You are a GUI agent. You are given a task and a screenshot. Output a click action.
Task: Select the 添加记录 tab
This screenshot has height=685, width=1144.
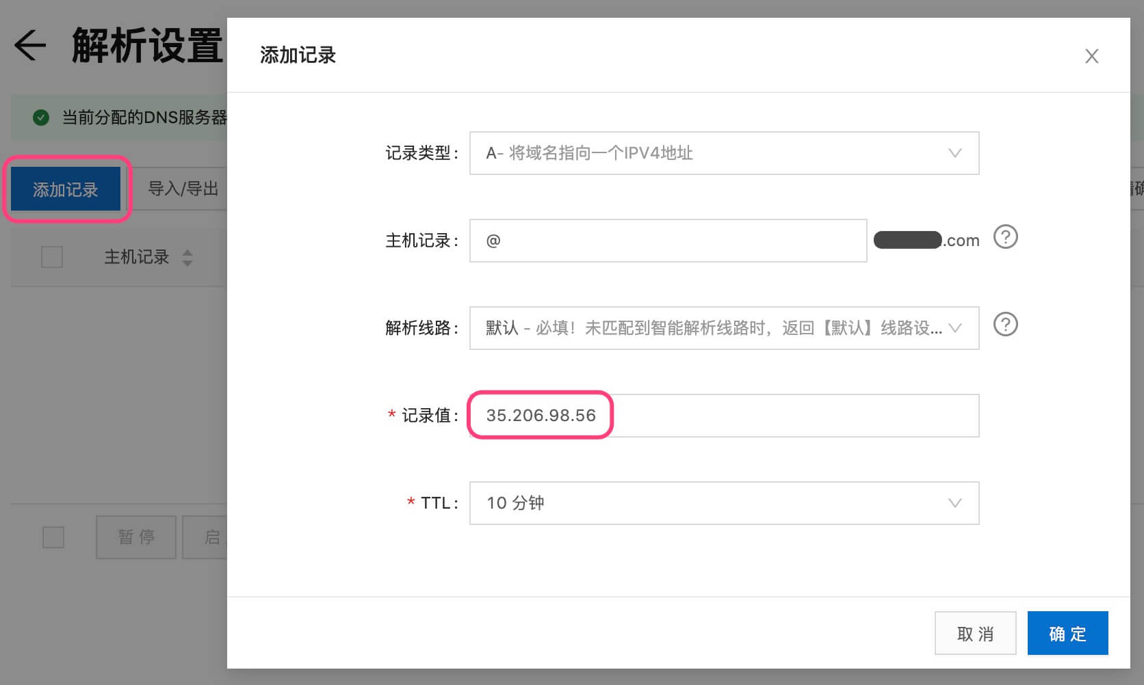[65, 189]
